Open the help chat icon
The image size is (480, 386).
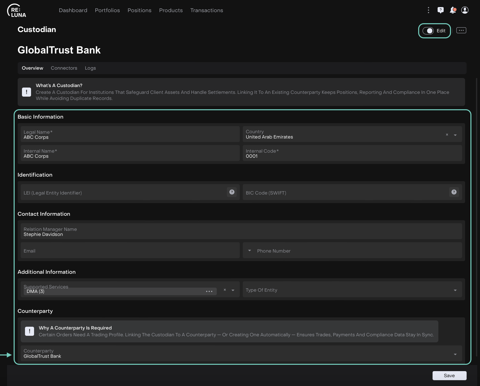440,10
